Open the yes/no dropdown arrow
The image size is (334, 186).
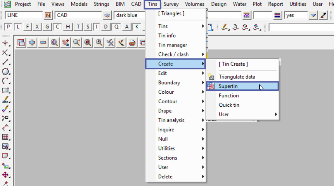click(x=313, y=15)
